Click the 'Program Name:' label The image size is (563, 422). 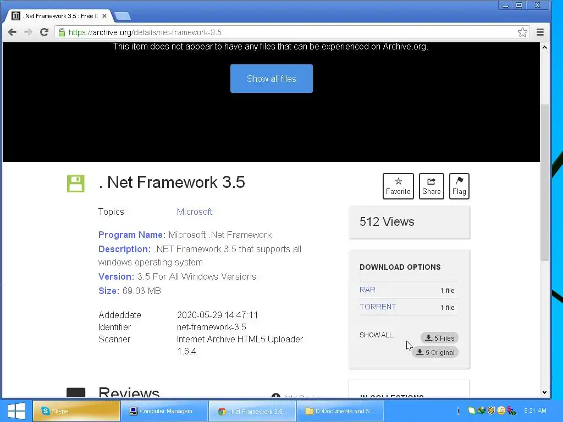tap(132, 235)
